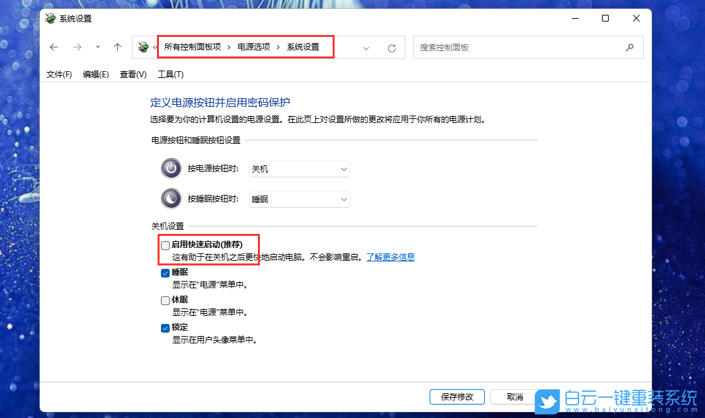Click the 保存修改 button

(x=457, y=396)
